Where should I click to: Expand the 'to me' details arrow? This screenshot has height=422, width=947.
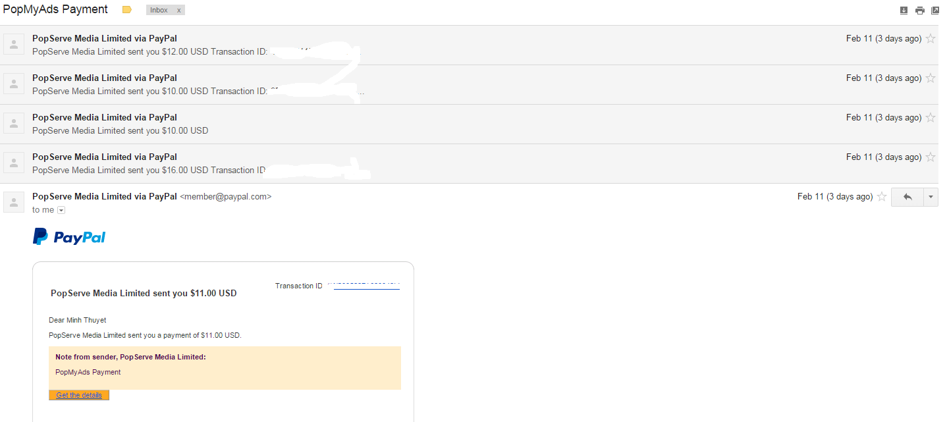pyautogui.click(x=61, y=210)
